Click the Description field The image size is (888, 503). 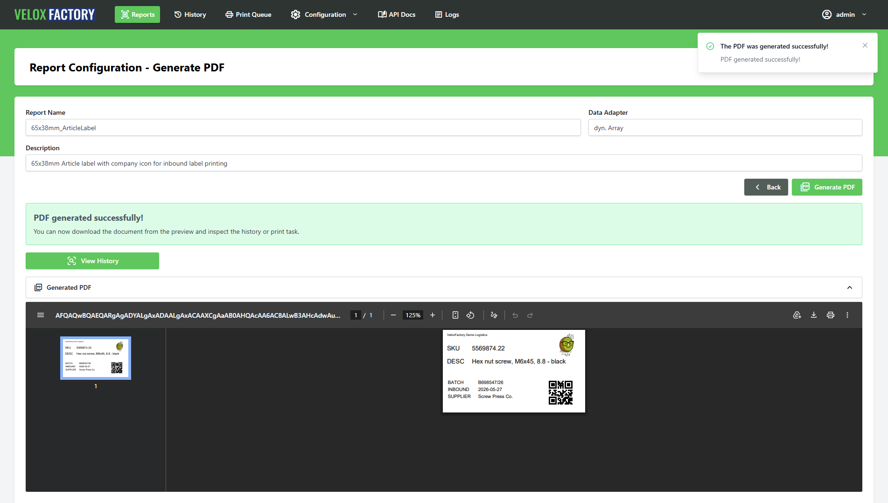(444, 163)
